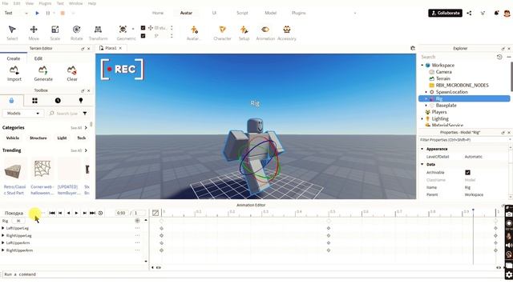Open the Toolbox marketplace tab icon

point(11,101)
